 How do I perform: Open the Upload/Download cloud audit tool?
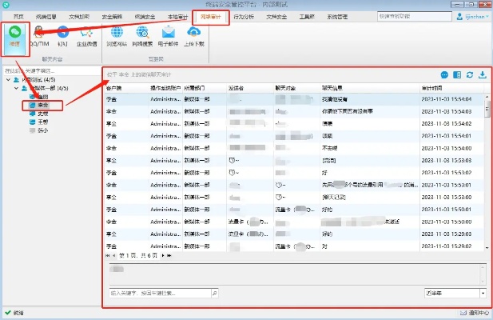[x=194, y=37]
